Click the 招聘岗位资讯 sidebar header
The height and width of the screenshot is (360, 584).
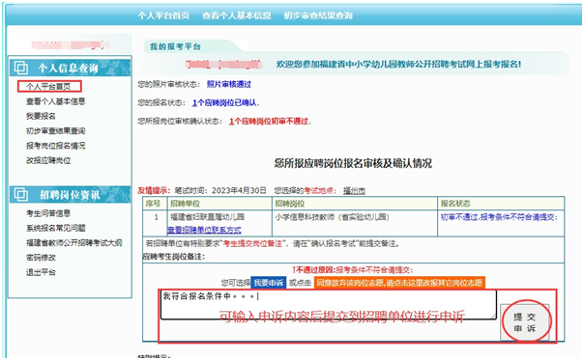click(x=70, y=195)
